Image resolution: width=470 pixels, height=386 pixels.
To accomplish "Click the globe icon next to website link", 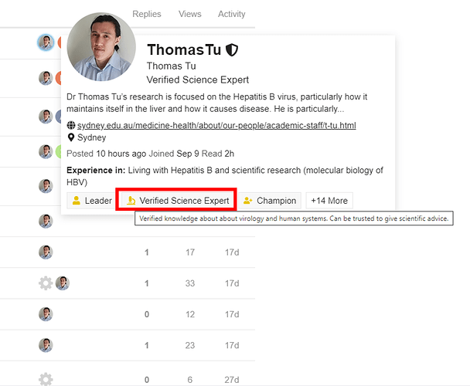I will point(71,125).
